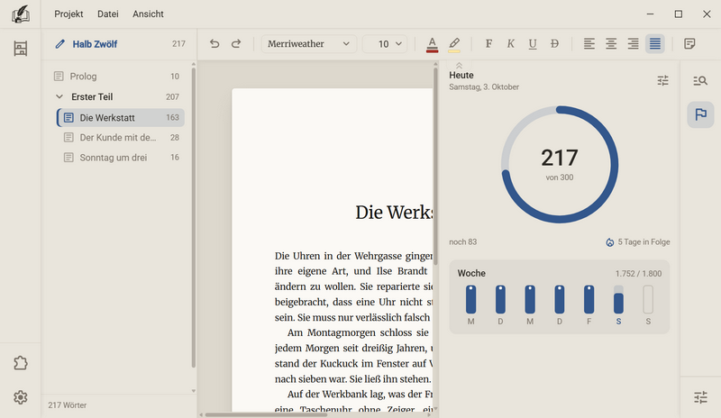Open the plugins puzzle icon
Viewport: 721px width, 418px height.
tap(20, 363)
